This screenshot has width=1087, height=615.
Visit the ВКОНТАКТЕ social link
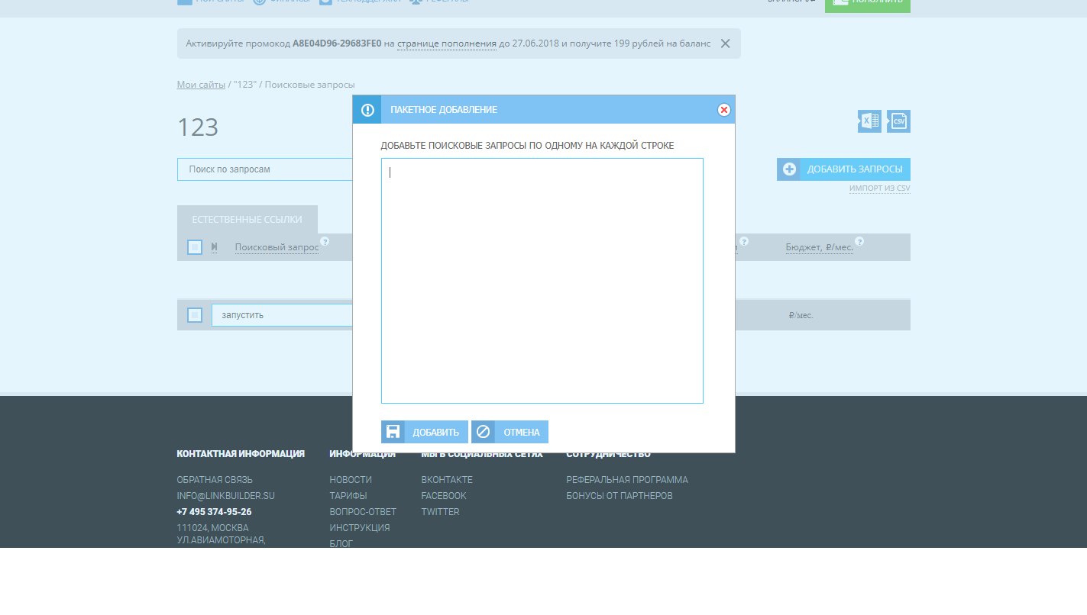tap(447, 480)
